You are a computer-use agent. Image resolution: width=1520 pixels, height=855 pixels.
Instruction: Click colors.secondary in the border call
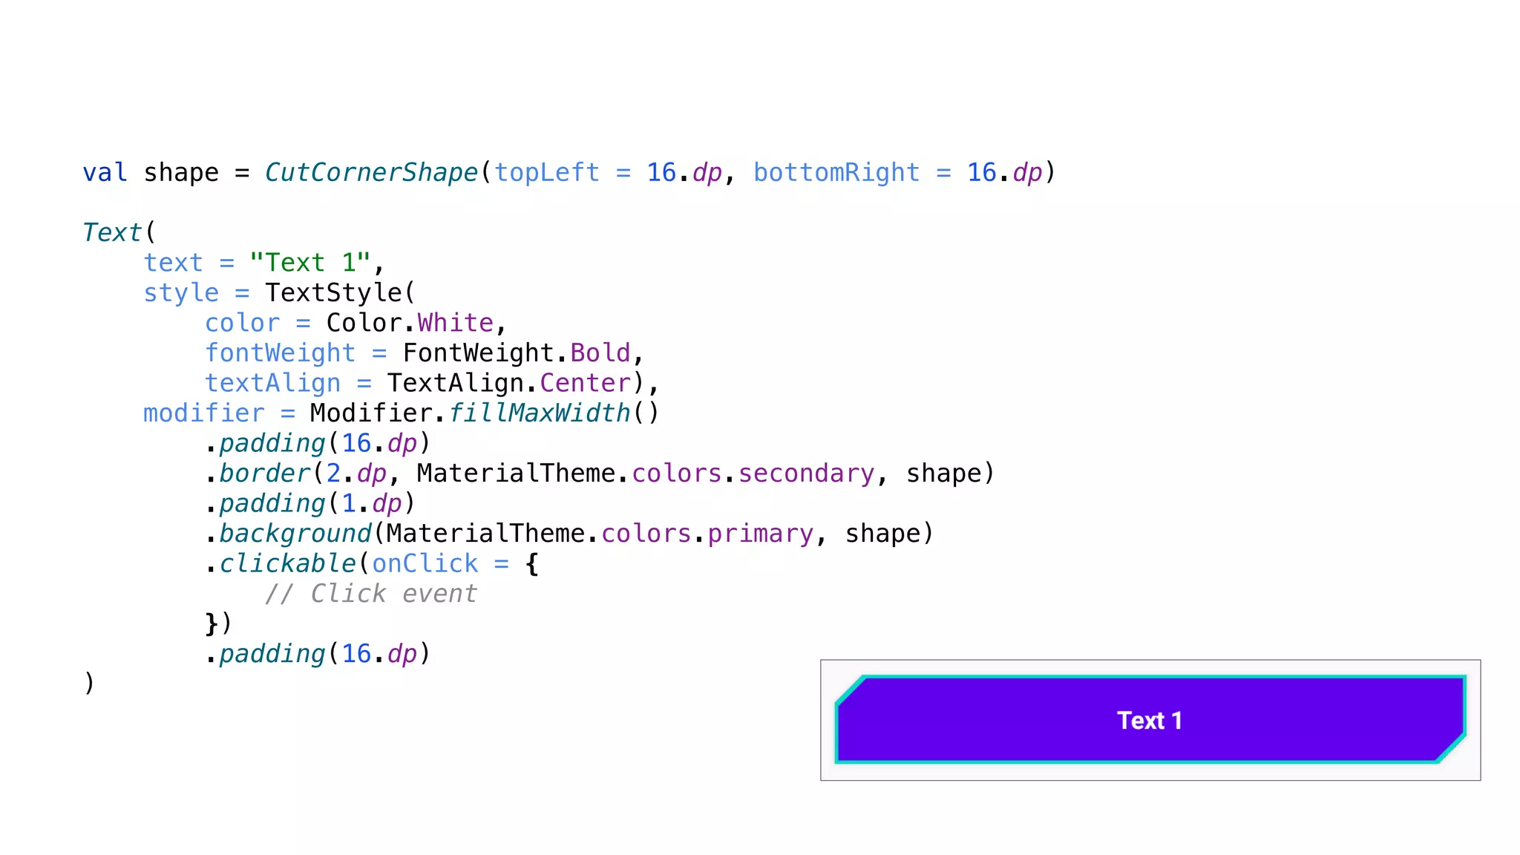753,474
